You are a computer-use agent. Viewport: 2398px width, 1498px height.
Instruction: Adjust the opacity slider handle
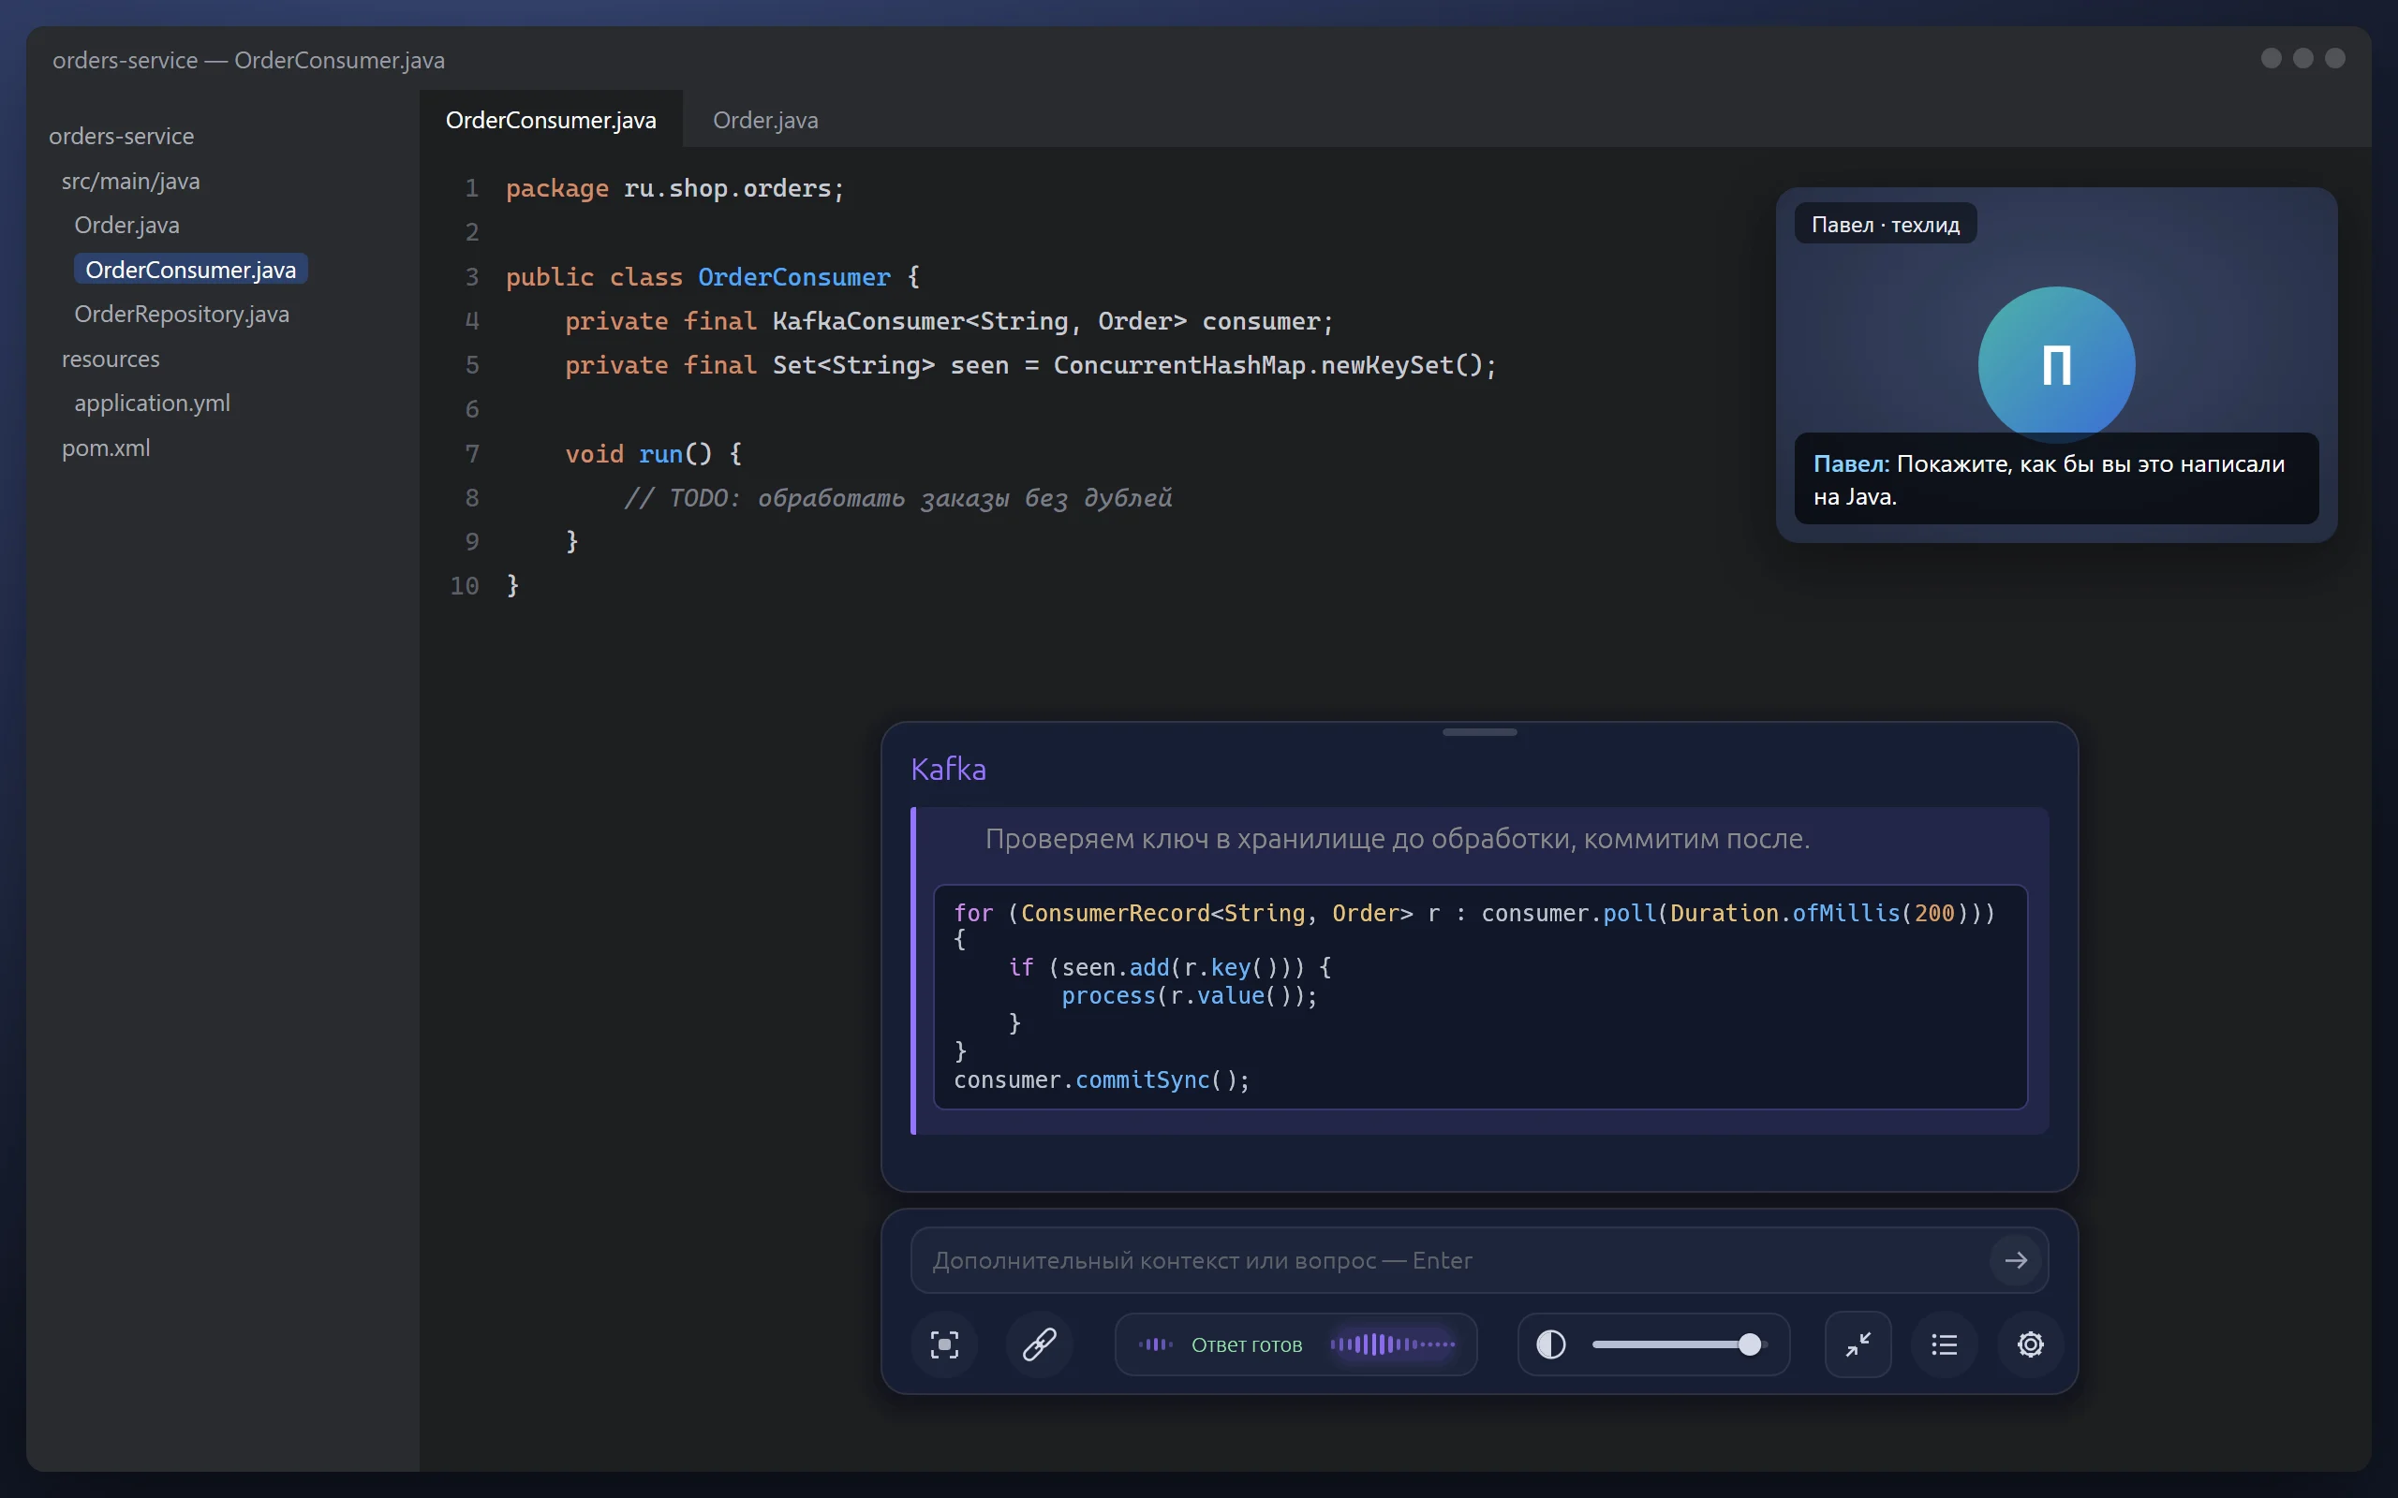1750,1344
